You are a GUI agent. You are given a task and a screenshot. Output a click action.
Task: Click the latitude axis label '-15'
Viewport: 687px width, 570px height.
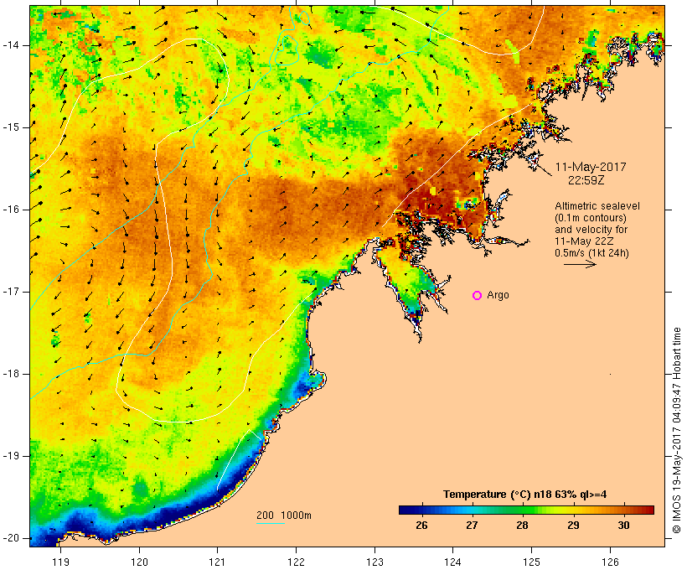click(11, 127)
